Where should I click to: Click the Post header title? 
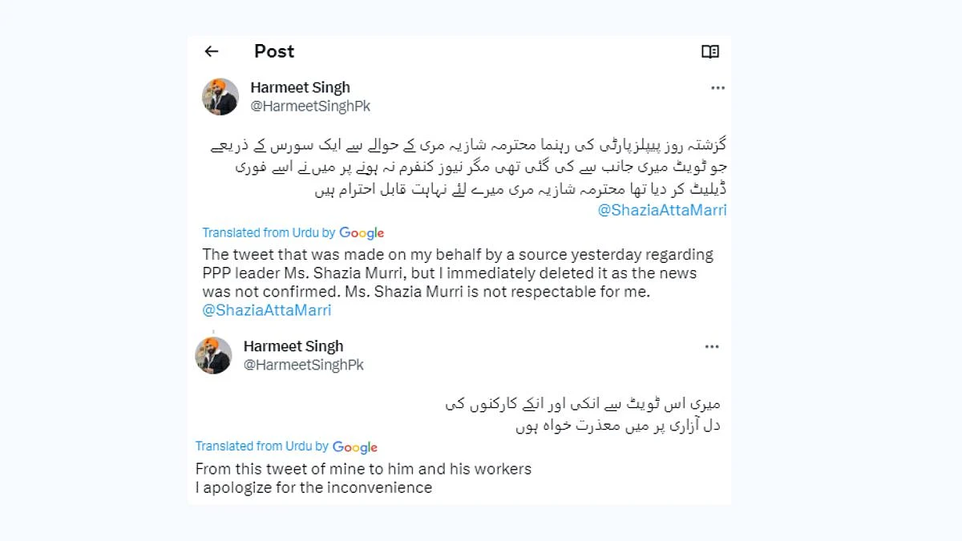[x=274, y=51]
